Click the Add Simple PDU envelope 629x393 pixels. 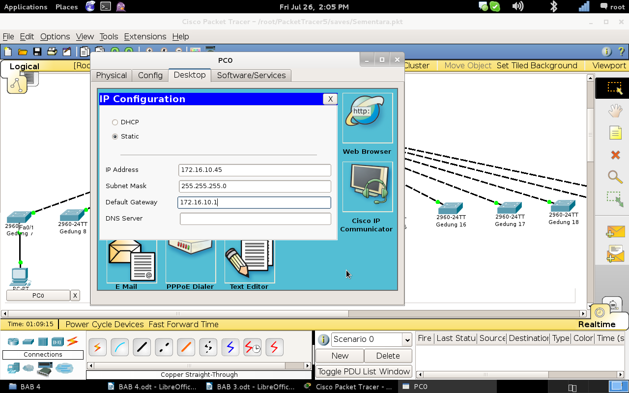tap(615, 231)
